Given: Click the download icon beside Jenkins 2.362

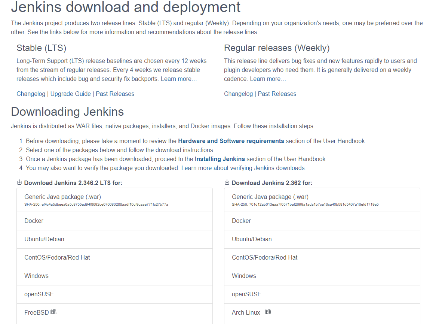Looking at the screenshot, I should point(227,182).
